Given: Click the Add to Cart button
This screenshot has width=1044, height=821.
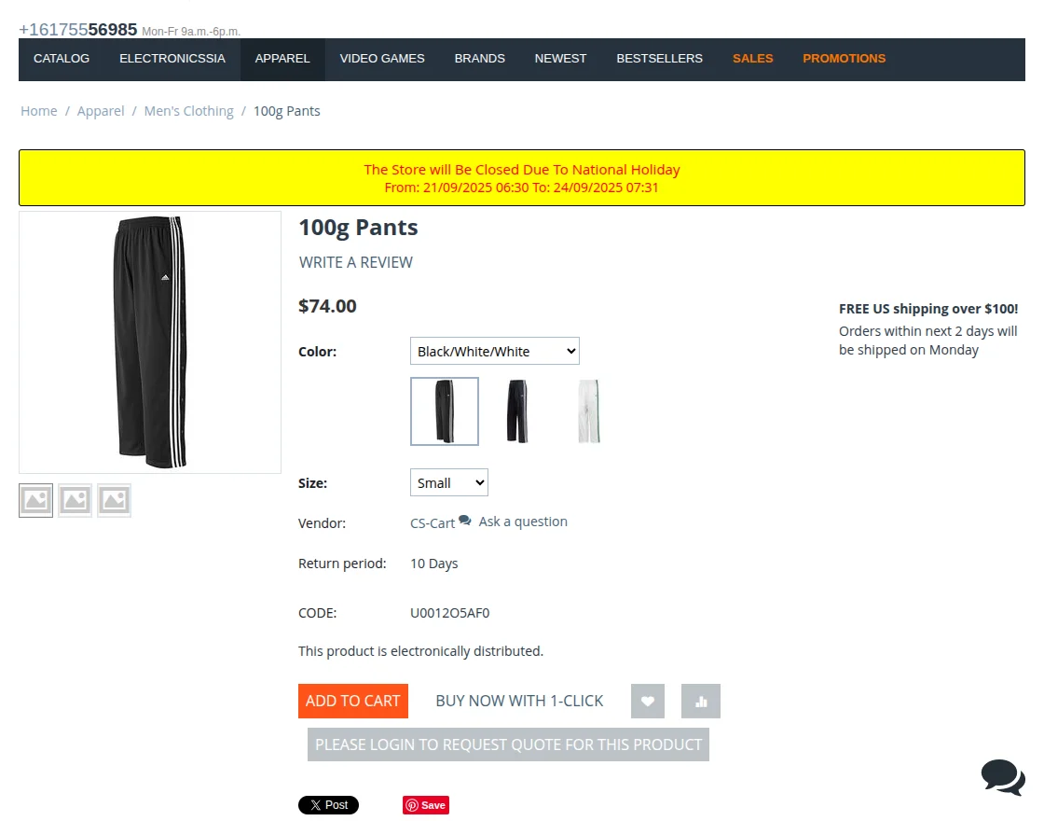Looking at the screenshot, I should tap(352, 701).
